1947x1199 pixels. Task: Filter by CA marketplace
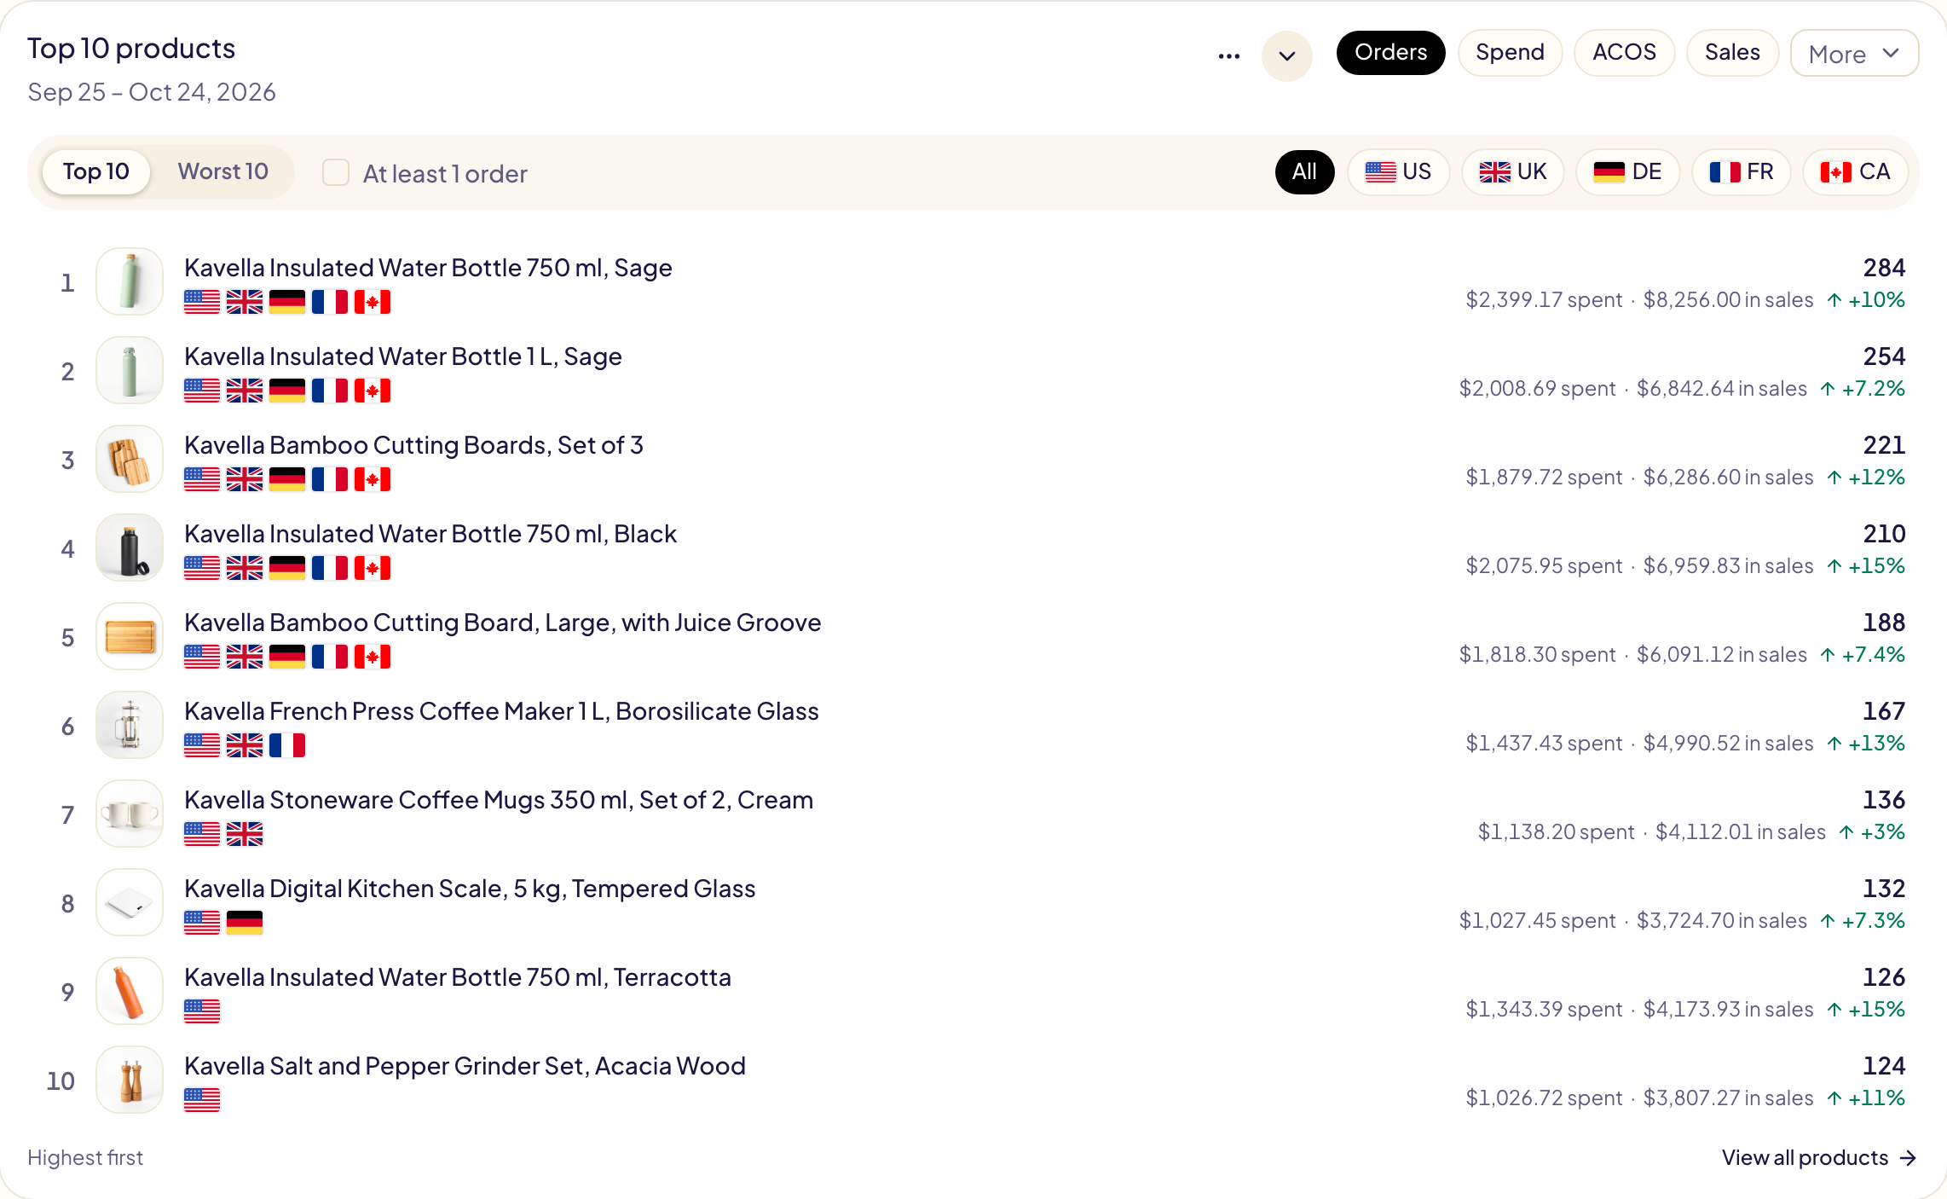pyautogui.click(x=1855, y=171)
